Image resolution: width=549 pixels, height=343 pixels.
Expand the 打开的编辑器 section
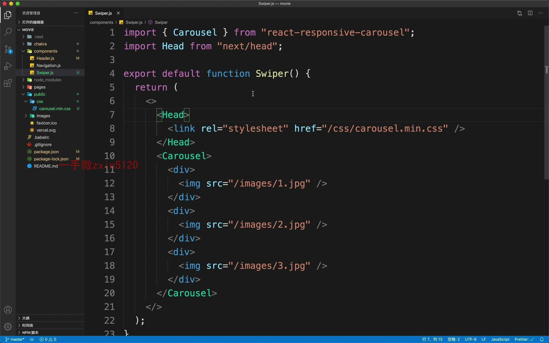click(x=50, y=22)
